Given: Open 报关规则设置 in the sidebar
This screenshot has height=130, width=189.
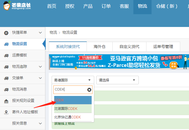Looking at the screenshot, I should coord(22,100).
